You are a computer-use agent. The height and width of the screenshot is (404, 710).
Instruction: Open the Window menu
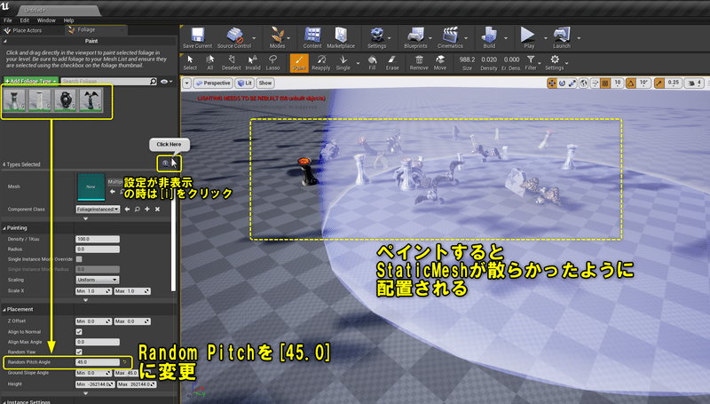(x=46, y=20)
